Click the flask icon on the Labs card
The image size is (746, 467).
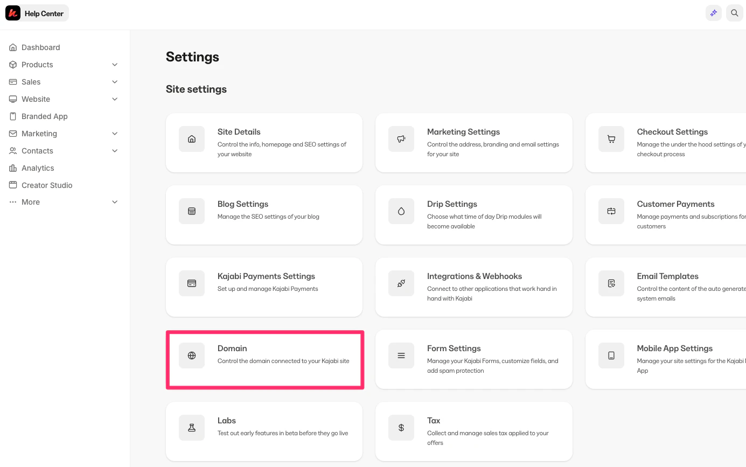click(x=192, y=428)
